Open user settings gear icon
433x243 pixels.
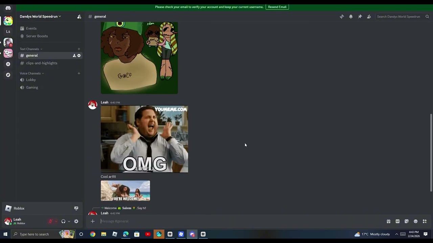[x=76, y=221]
